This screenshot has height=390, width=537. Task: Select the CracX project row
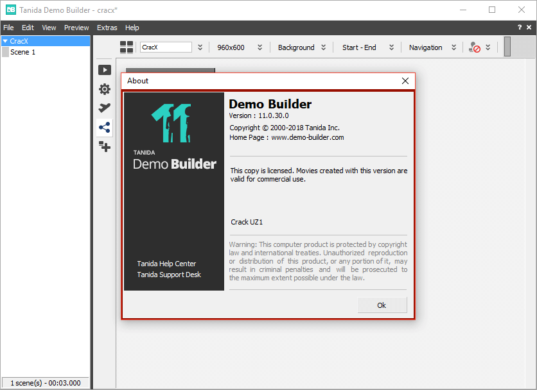(x=46, y=41)
